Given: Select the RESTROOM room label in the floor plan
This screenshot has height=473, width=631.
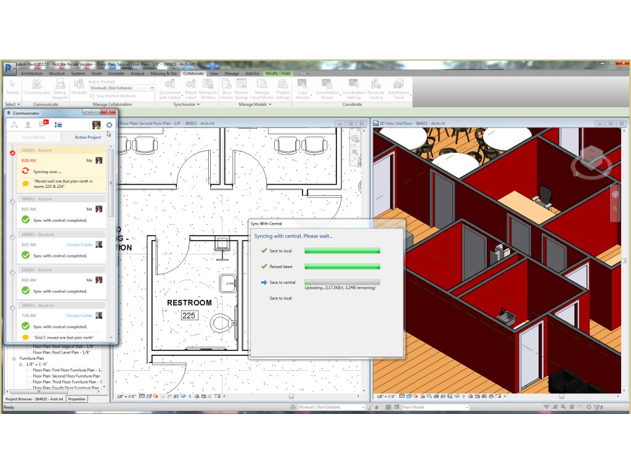Looking at the screenshot, I should 189,303.
